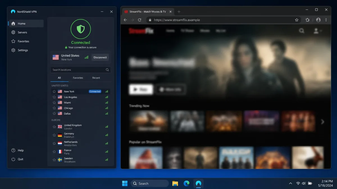
Task: Toggle favorite star for Germany
Action: point(54,135)
